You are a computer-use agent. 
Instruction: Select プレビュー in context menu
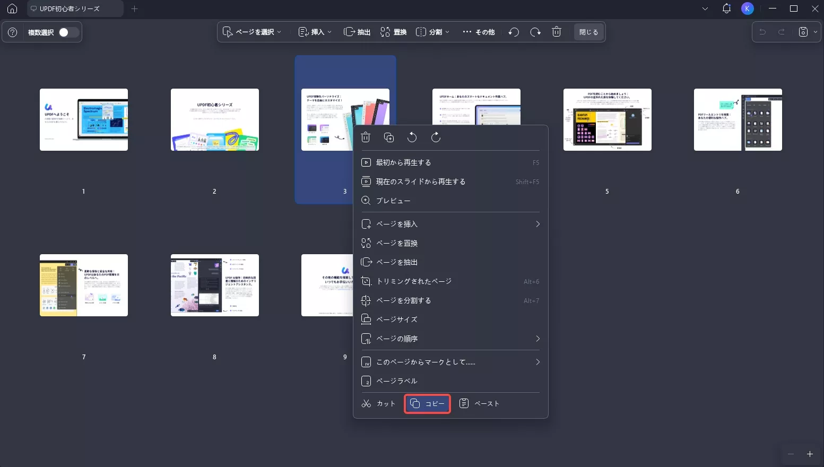[450, 201]
